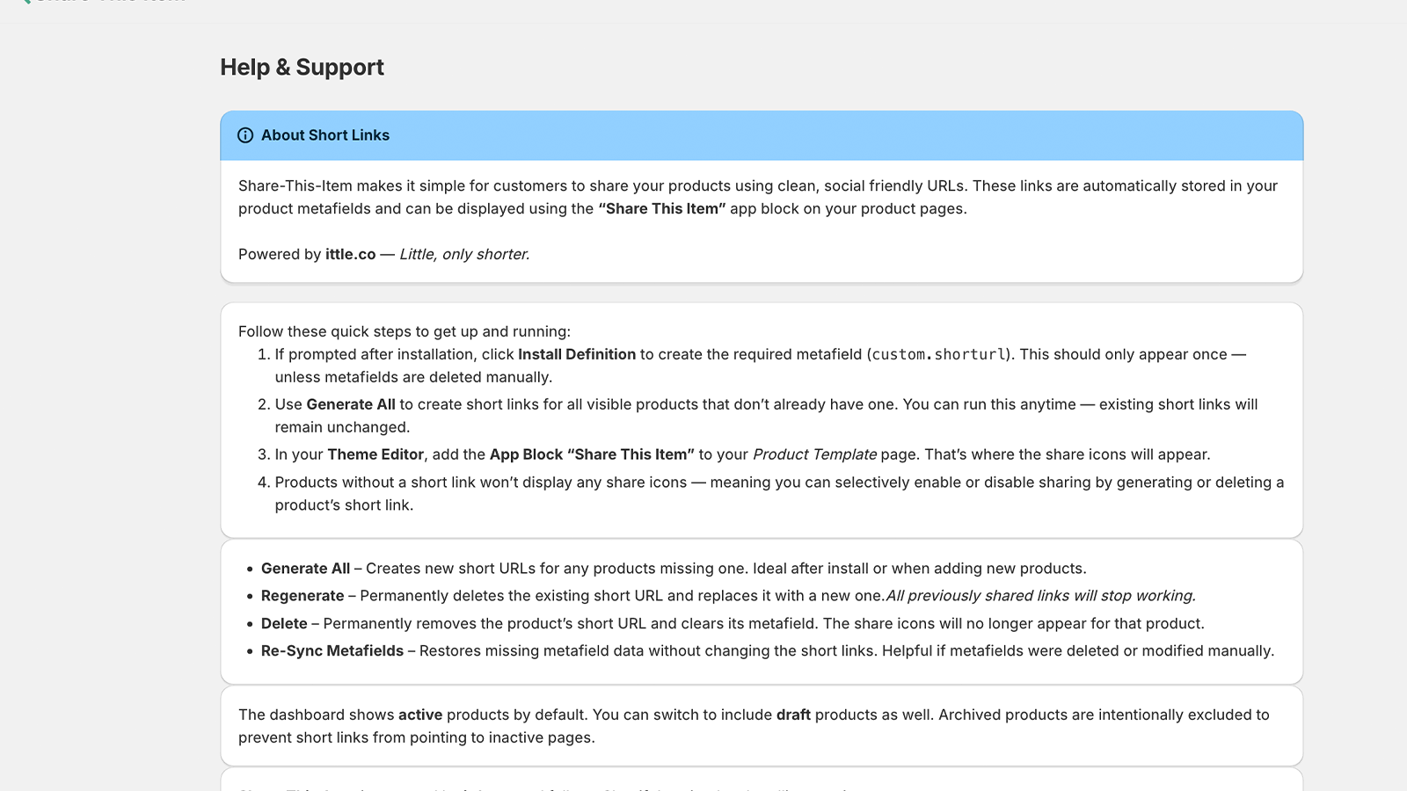This screenshot has width=1407, height=791.
Task: Select the Generate All bullet label
Action: pyautogui.click(x=305, y=569)
